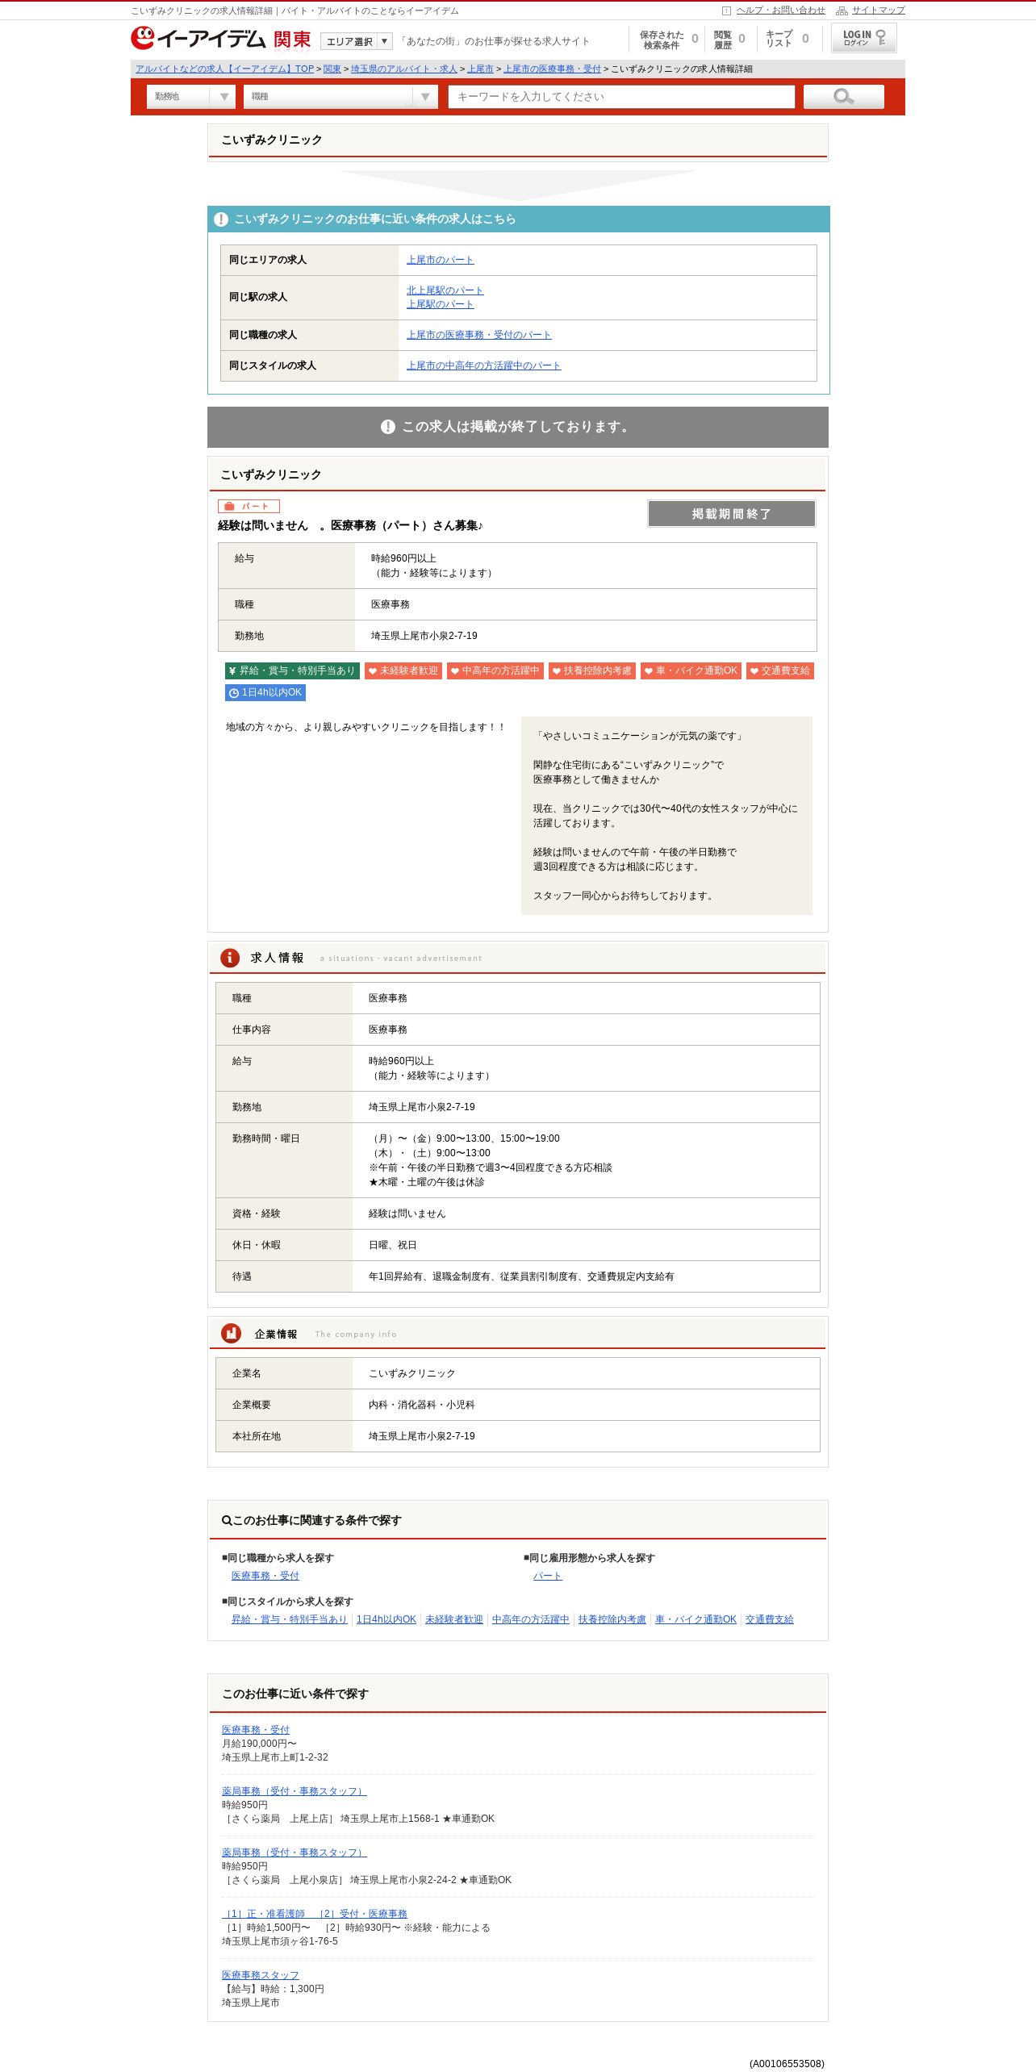Viewport: 1036px width, 2072px height.
Task: Click 1日4h以内OK clock tag
Action: [265, 692]
